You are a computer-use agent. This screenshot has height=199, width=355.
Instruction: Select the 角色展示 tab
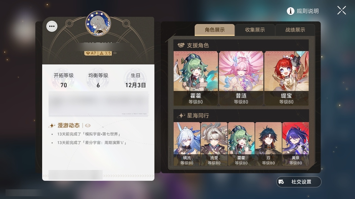coord(215,30)
